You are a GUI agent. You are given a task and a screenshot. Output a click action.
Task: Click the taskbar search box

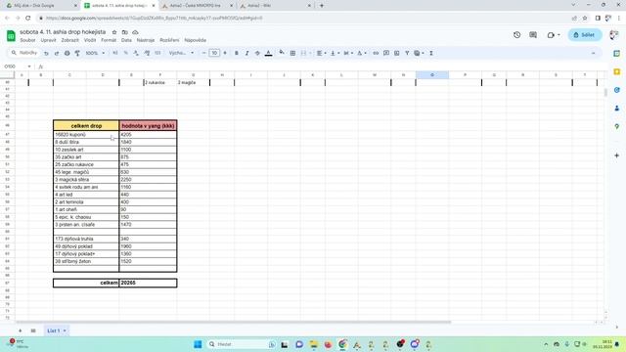pos(242,344)
